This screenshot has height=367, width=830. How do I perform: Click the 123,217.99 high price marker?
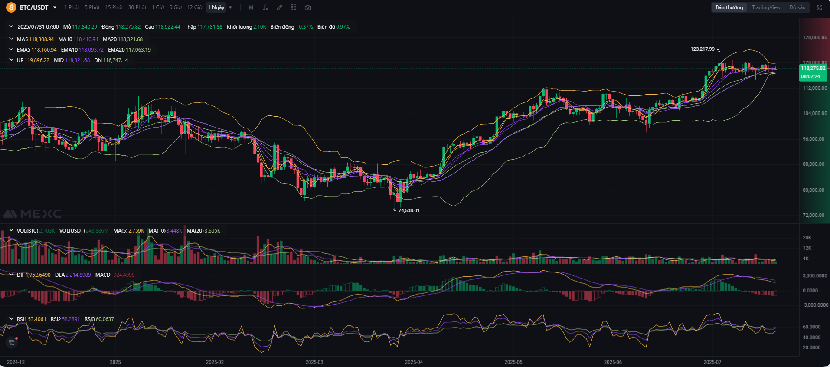point(703,49)
